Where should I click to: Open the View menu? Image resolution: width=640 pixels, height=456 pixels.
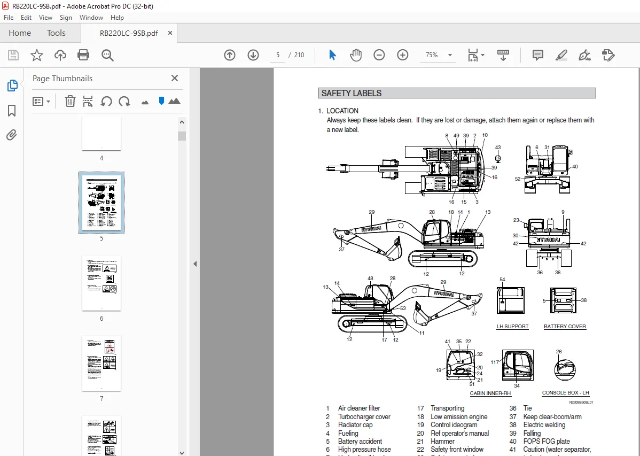coord(45,18)
